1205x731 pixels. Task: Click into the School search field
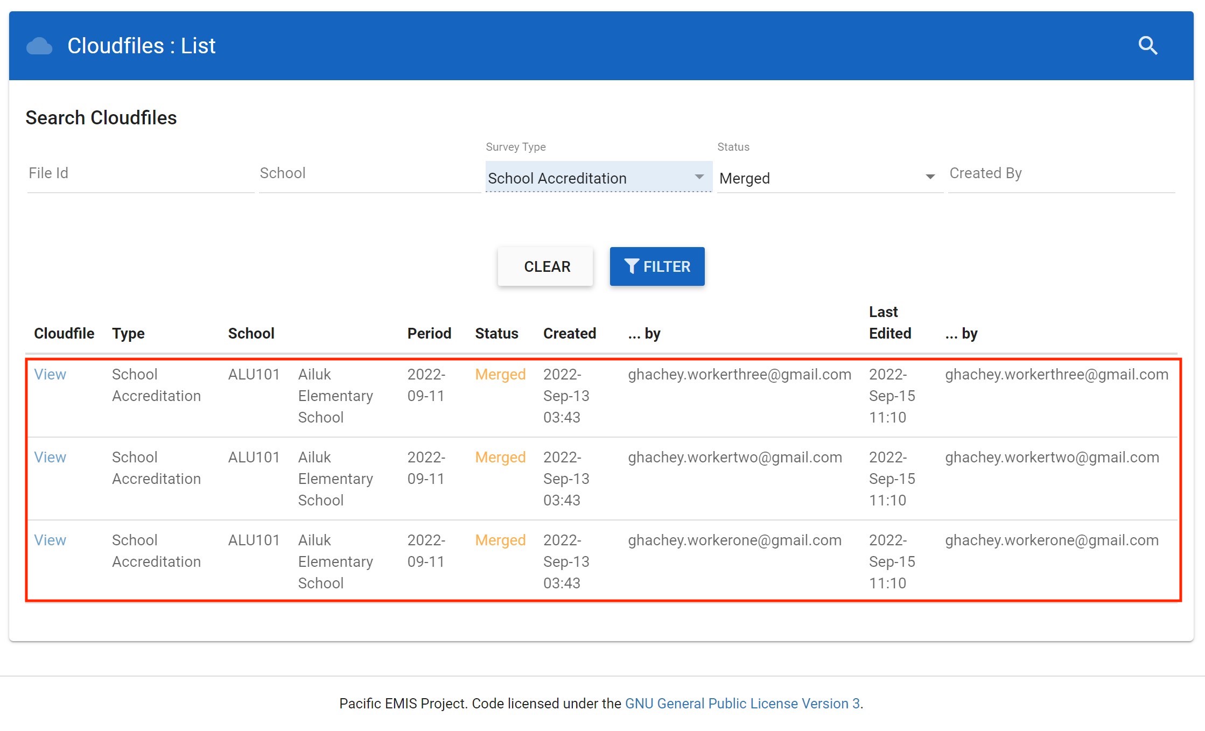(369, 173)
